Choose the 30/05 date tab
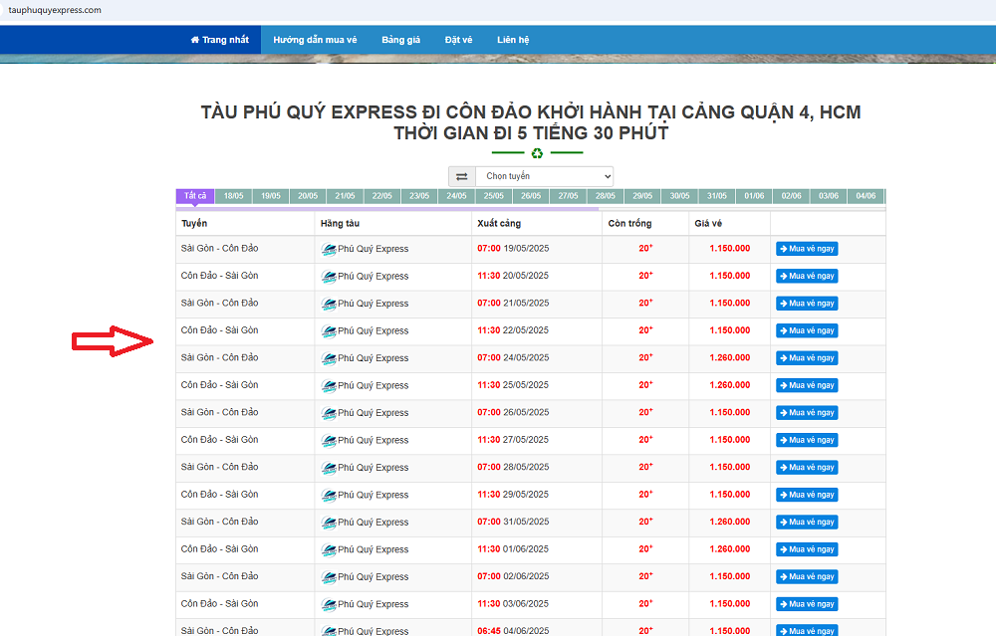This screenshot has width=996, height=636. pos(679,196)
